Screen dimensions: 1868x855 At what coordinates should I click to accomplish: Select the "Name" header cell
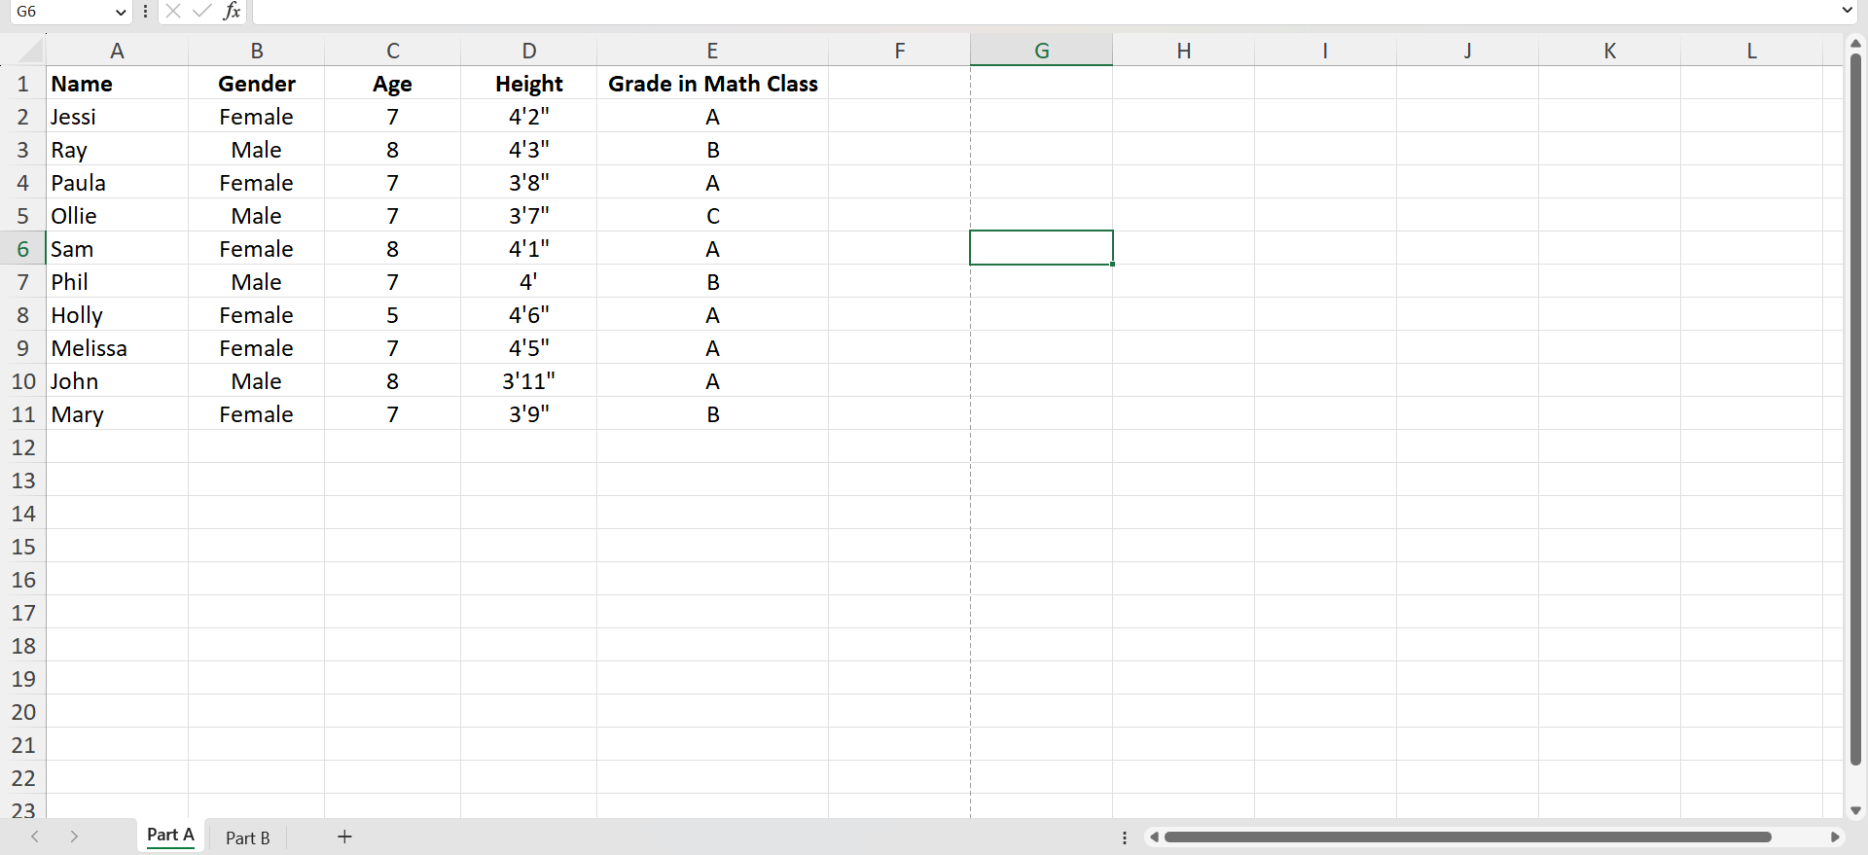(117, 84)
